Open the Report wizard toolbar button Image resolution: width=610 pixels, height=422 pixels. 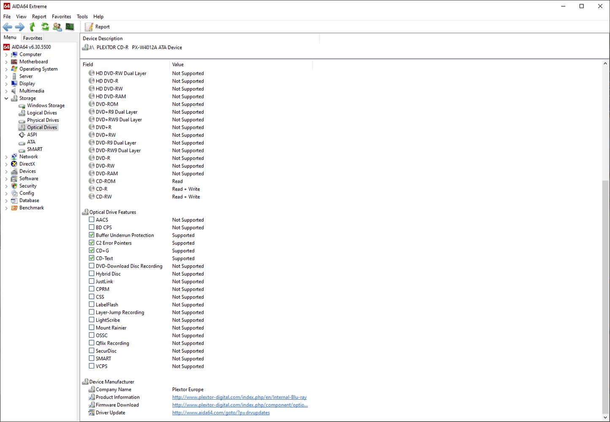(x=98, y=27)
